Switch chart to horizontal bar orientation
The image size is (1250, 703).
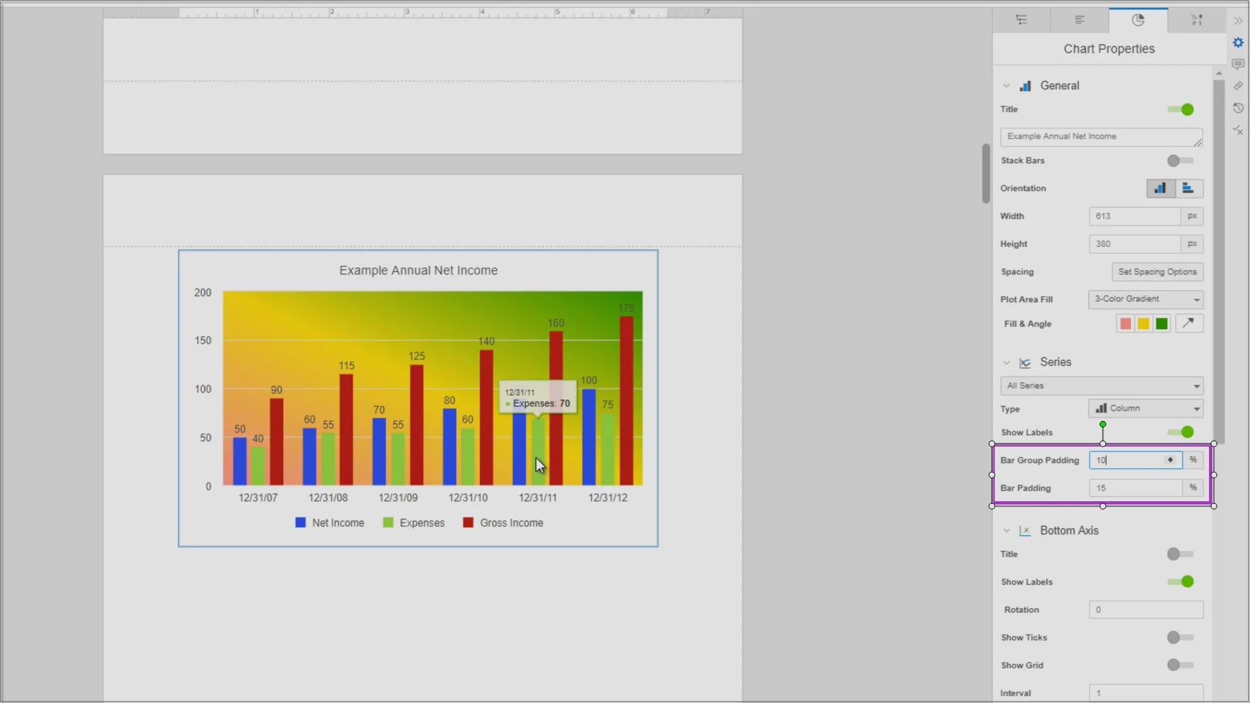click(x=1188, y=188)
